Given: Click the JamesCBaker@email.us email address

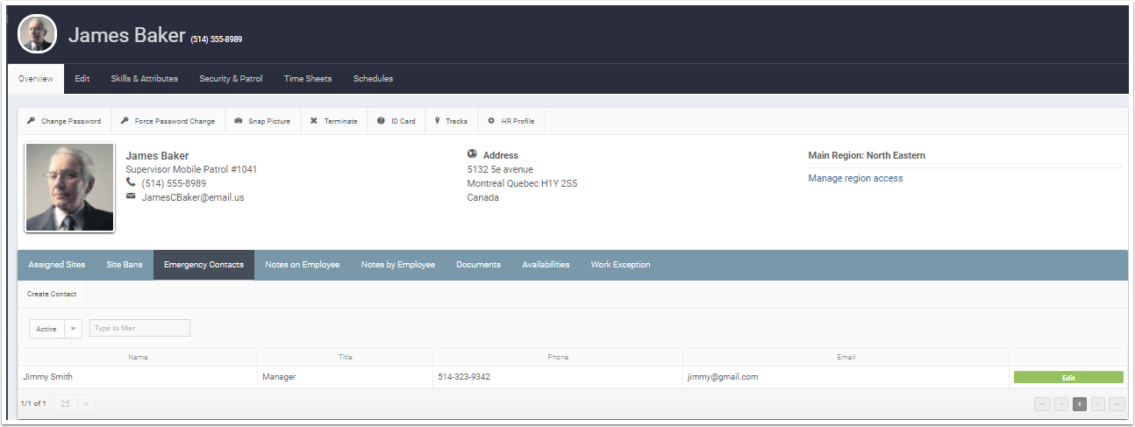Looking at the screenshot, I should [193, 197].
